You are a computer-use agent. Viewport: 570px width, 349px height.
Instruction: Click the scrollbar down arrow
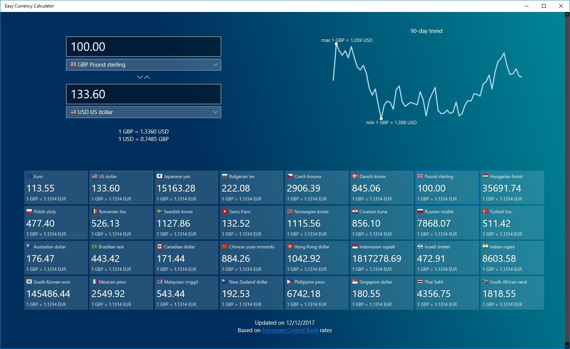[567, 346]
